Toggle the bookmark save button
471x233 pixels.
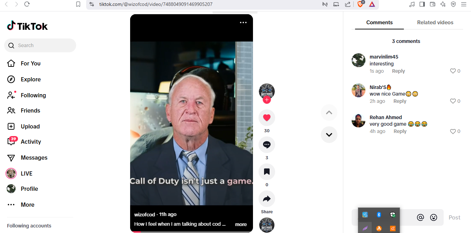(266, 172)
